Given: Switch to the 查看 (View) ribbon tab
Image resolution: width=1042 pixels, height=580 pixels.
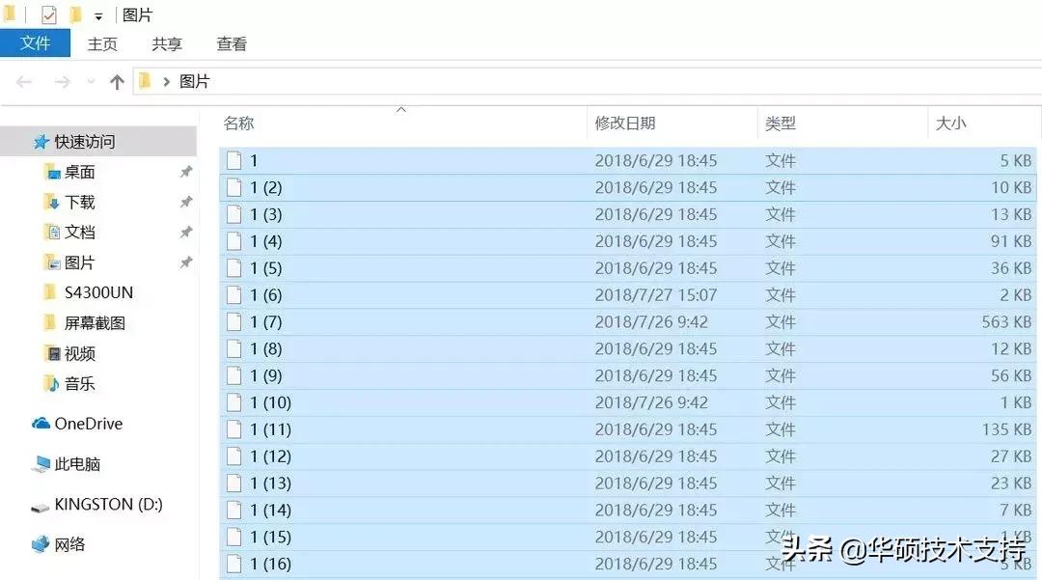Looking at the screenshot, I should click(231, 43).
